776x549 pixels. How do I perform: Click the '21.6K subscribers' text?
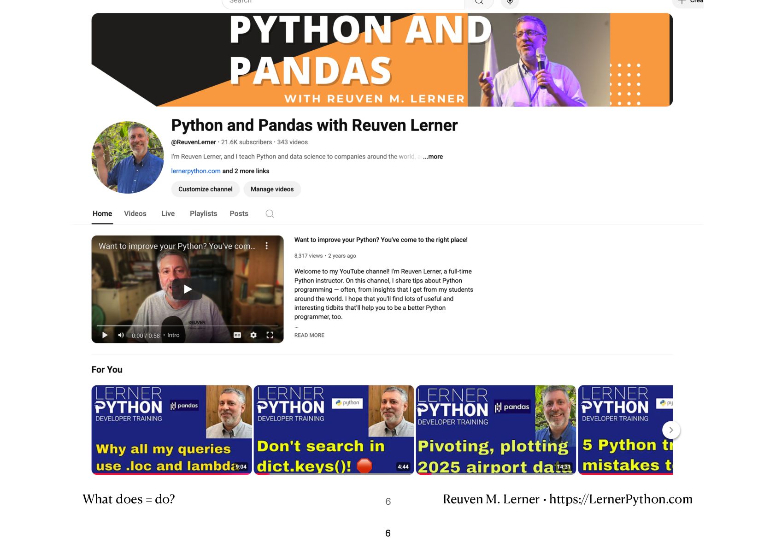(247, 142)
